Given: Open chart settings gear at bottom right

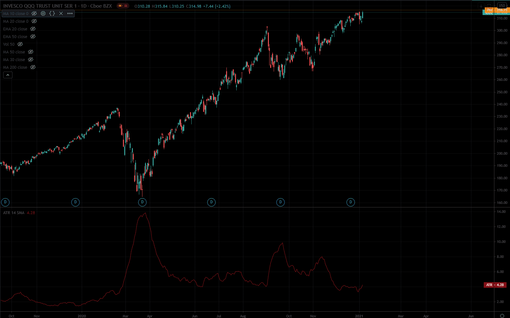Looking at the screenshot, I should click(502, 316).
